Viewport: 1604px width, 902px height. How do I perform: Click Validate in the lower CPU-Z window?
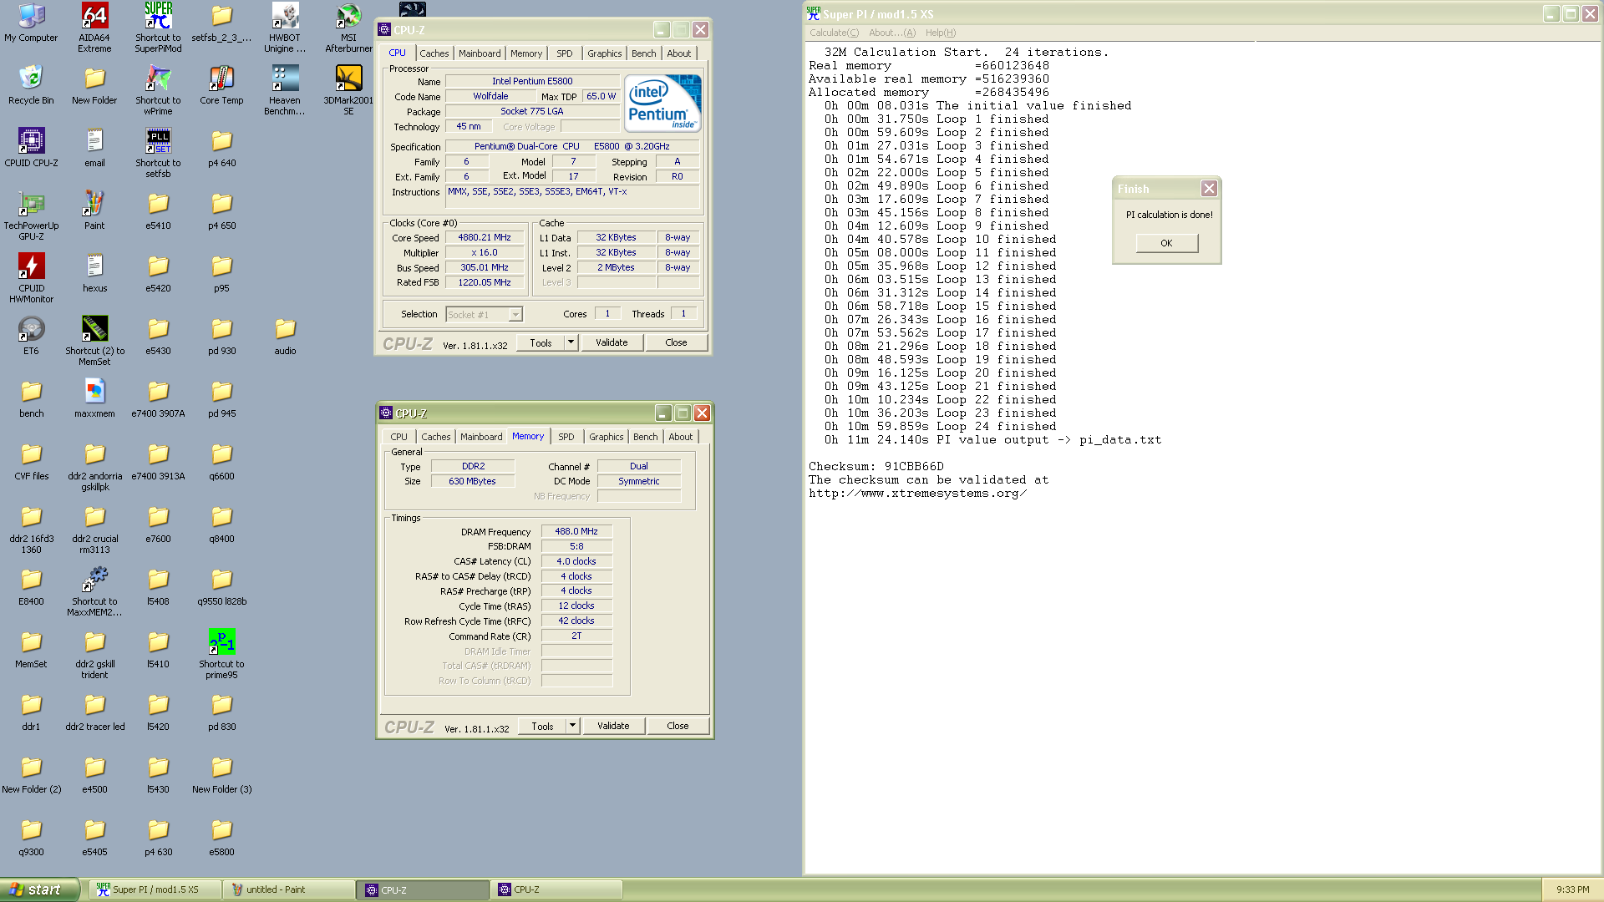click(613, 726)
